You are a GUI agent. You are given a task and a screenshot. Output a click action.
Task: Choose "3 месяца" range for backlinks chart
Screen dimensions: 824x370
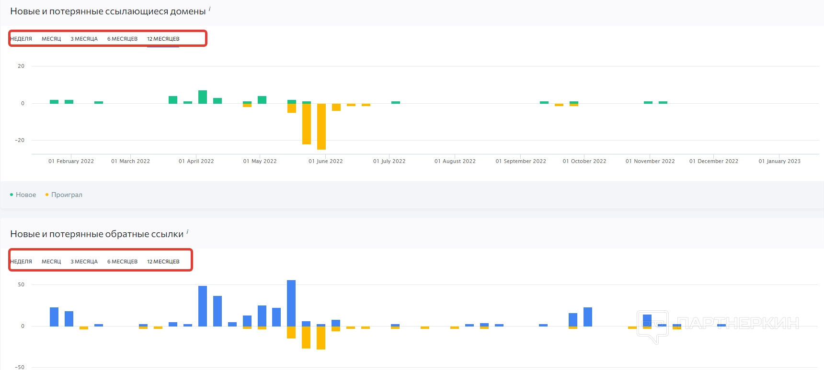pos(84,261)
